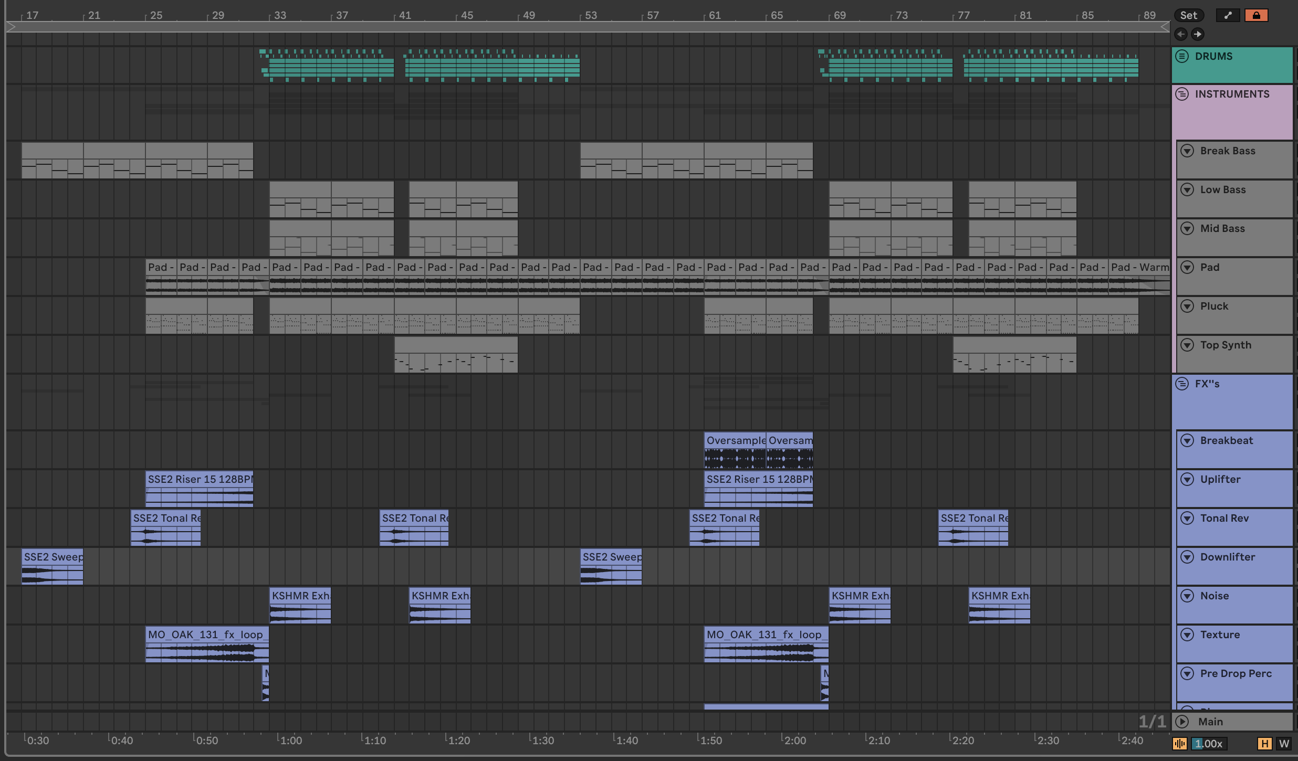Select the KSHMR Exh clip at bar 42

point(440,605)
